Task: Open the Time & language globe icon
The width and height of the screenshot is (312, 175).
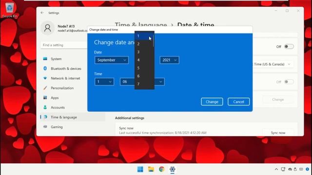Action: 45,117
